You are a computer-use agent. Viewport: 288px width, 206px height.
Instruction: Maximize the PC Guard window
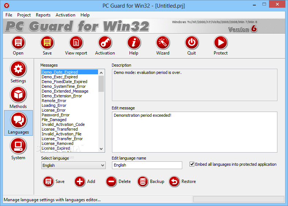[264, 4]
